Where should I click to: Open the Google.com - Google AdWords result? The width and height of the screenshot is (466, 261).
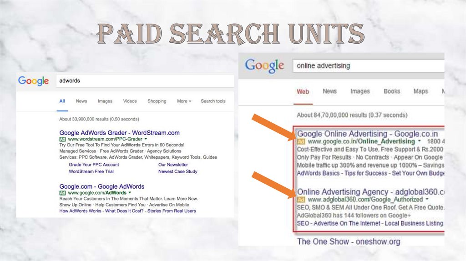[101, 186]
